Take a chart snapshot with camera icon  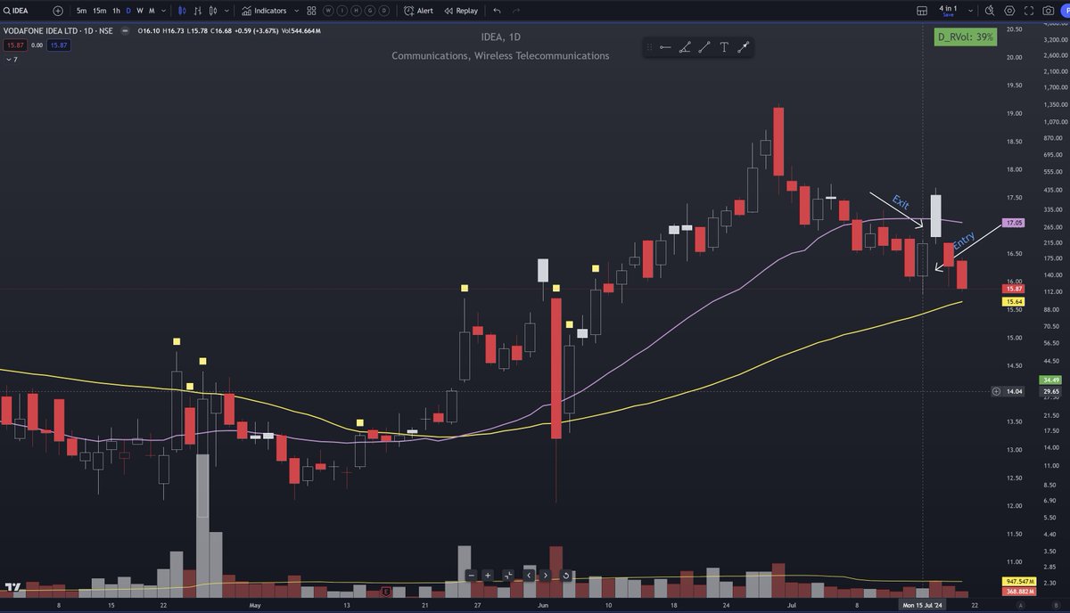pyautogui.click(x=1049, y=11)
